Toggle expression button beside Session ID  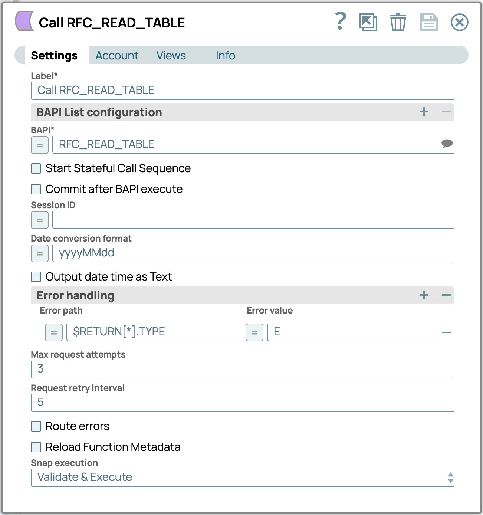pos(40,220)
